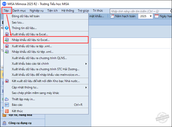The height and width of the screenshot is (127, 172).
Task: Open the Nghiệp vụ menu
Action: 37,11
